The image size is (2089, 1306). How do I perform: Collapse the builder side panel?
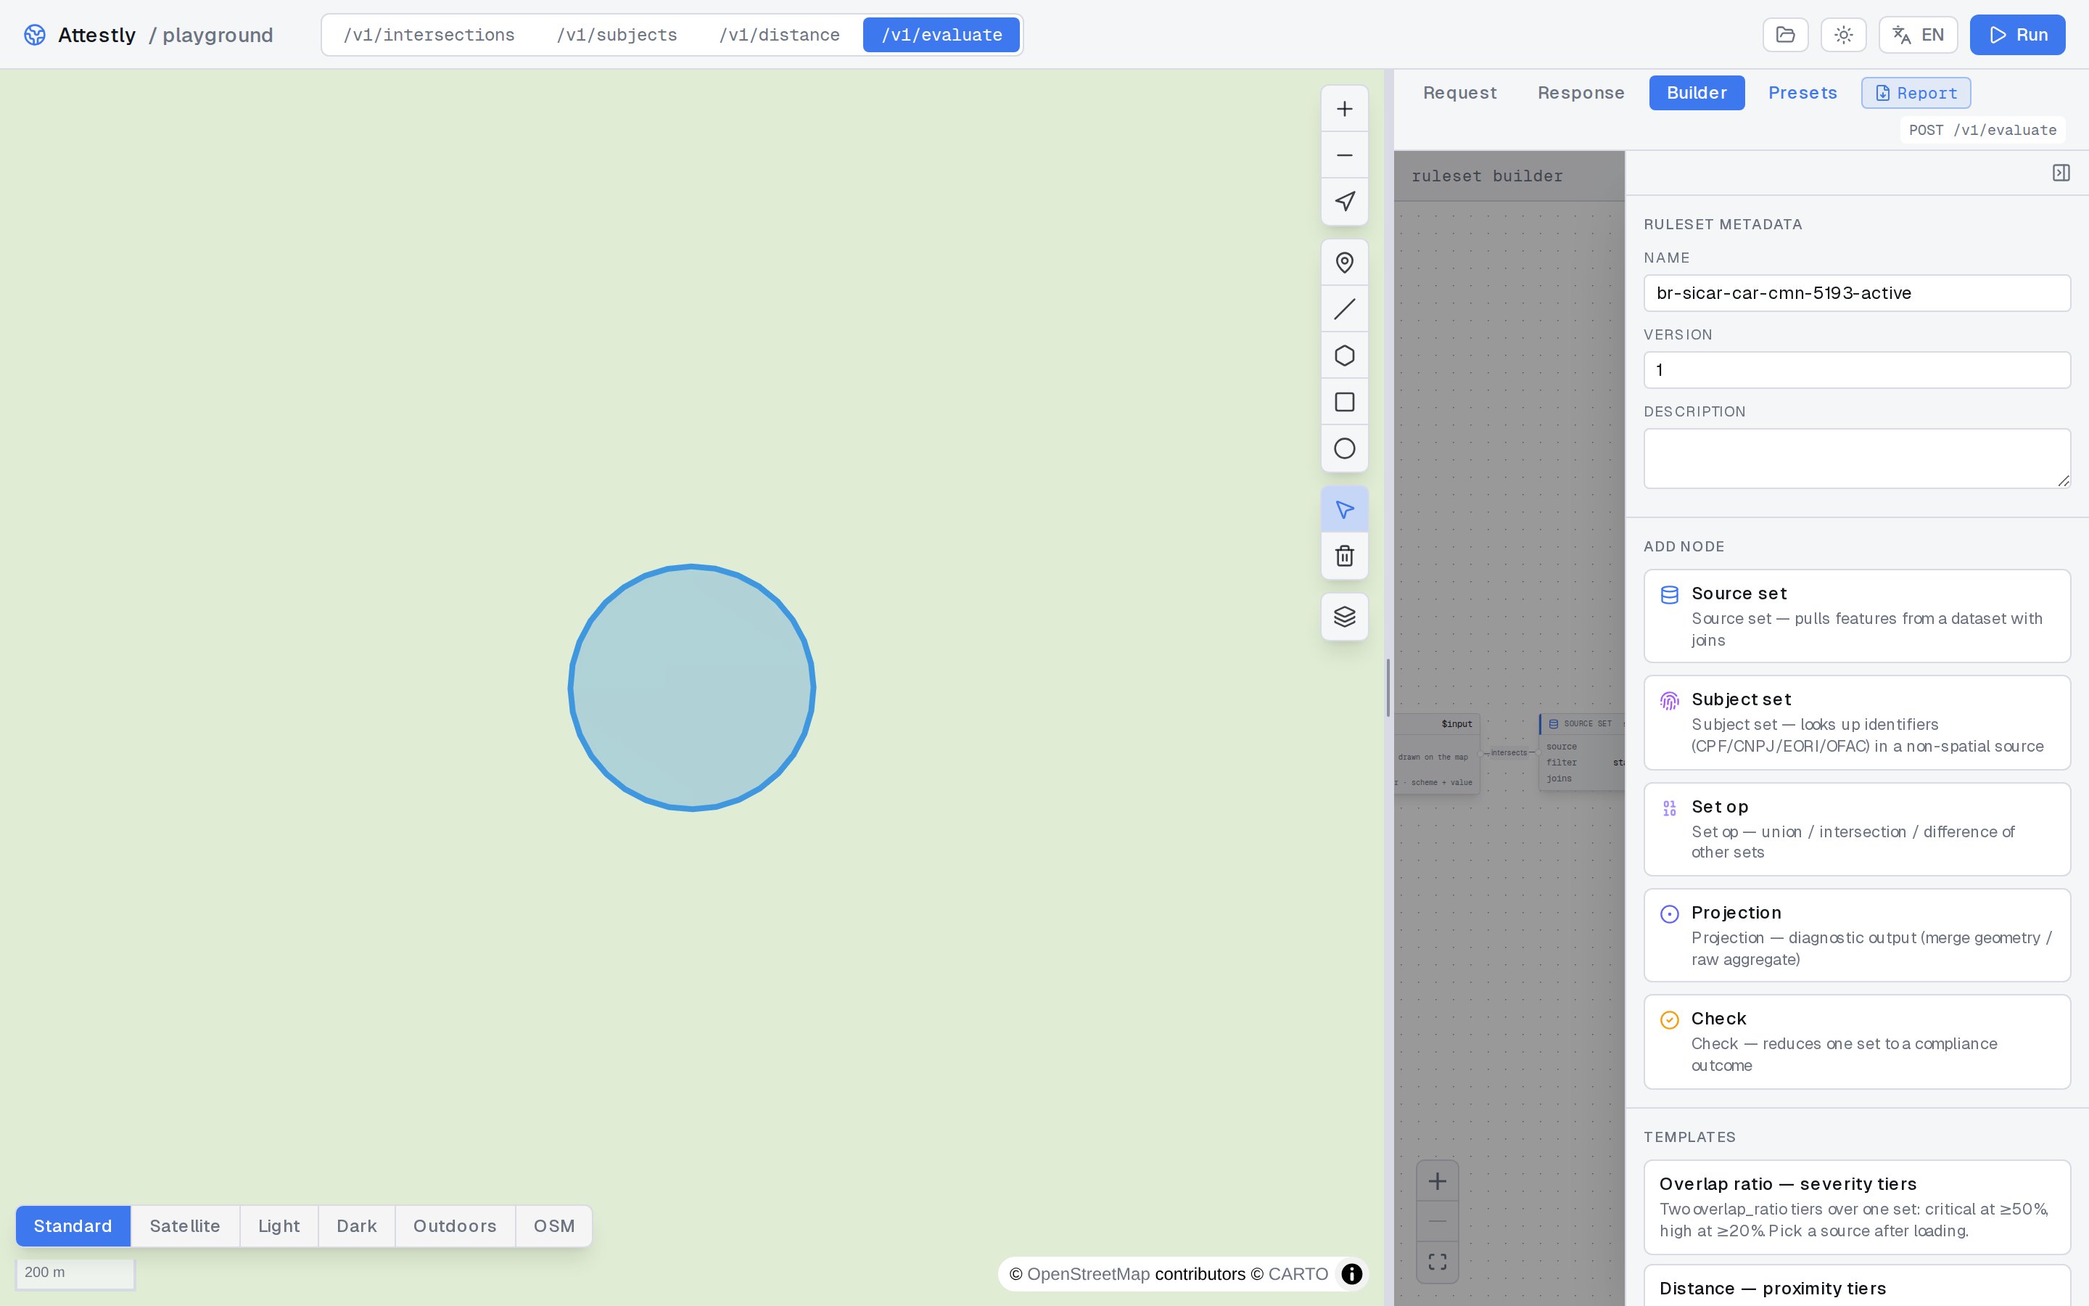2061,173
